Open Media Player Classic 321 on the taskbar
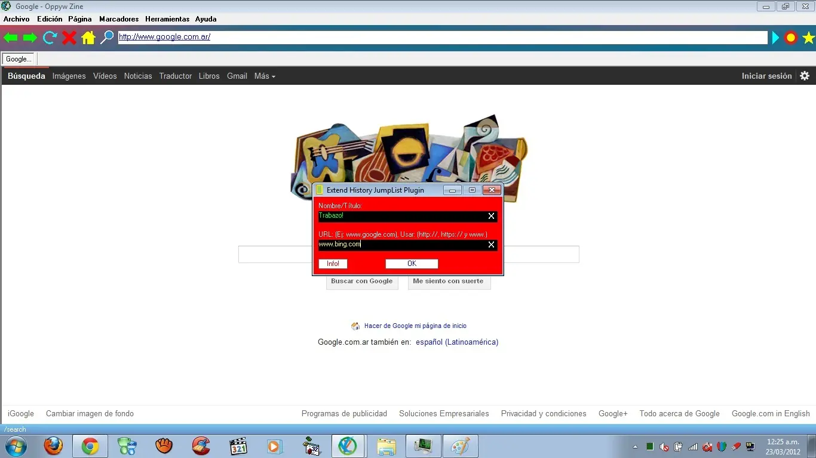816x458 pixels. pos(238,446)
